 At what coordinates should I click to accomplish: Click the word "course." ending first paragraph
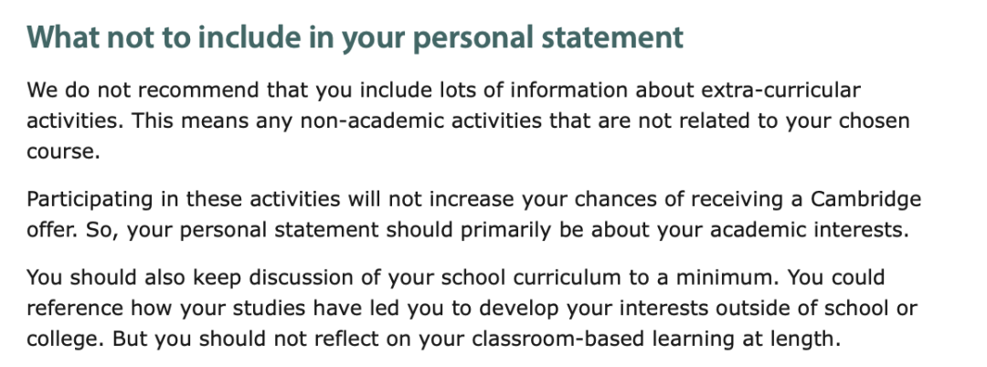coord(63,152)
